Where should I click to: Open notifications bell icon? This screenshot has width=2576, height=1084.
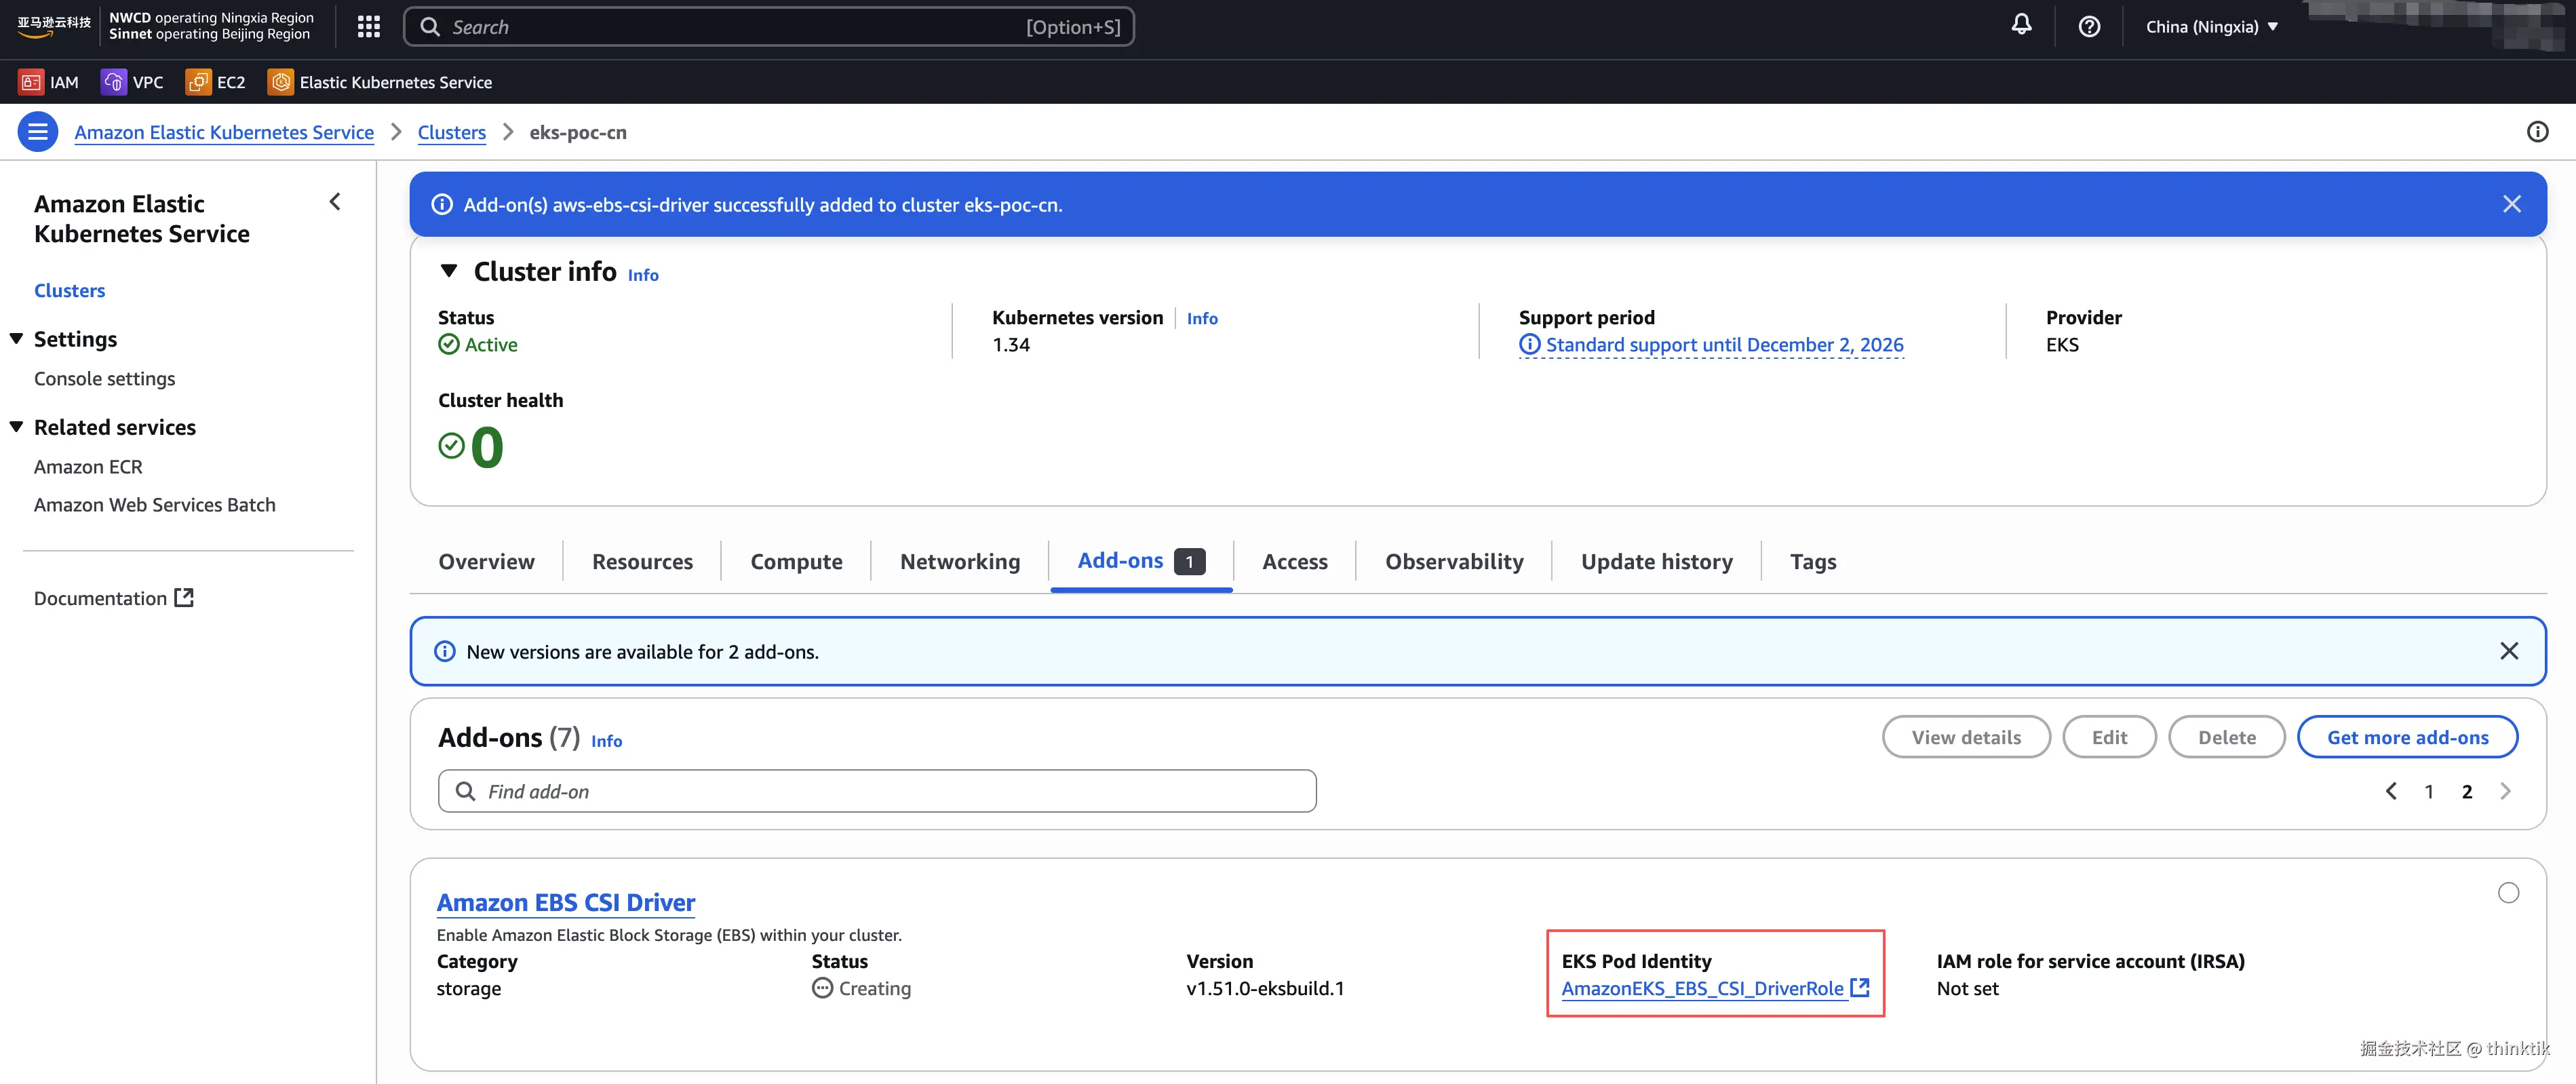click(x=2021, y=25)
